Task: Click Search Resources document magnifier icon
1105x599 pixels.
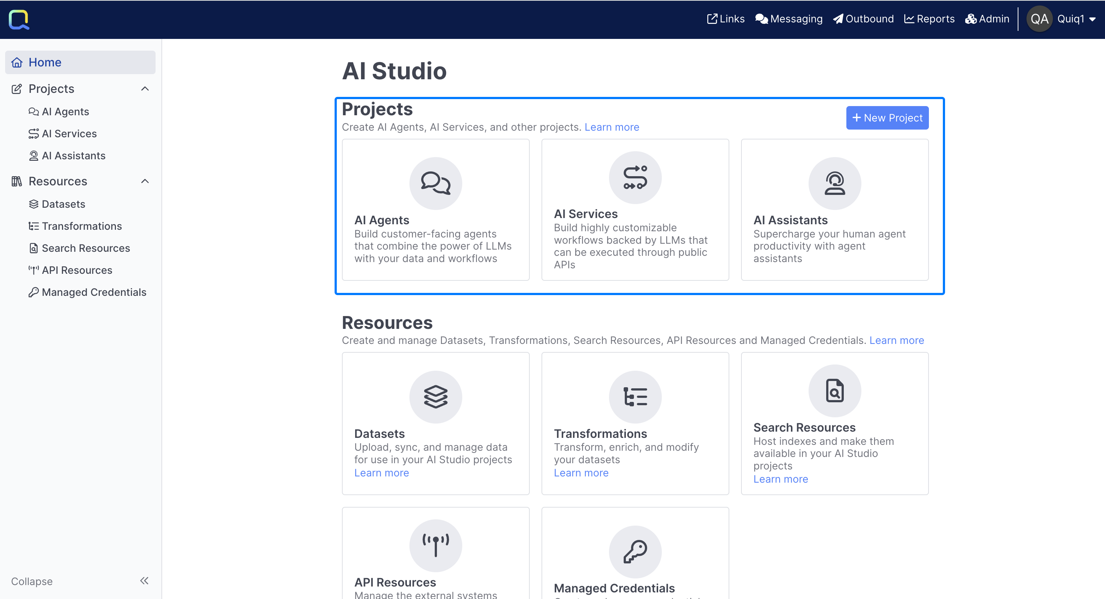Action: coord(834,391)
